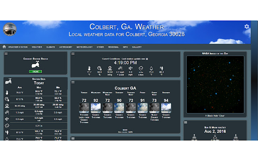Open the Meteorology menu
Screen dimensions: 258x161
(x=84, y=47)
